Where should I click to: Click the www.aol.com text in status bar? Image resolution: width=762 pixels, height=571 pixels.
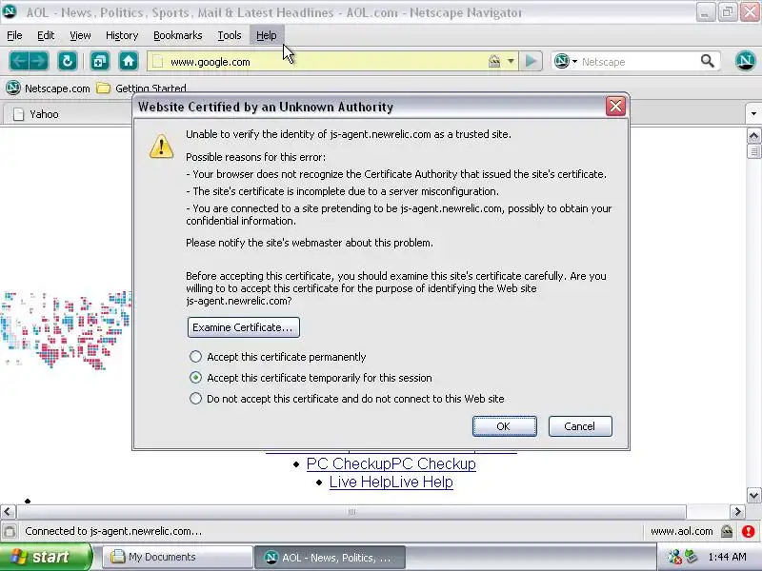681,531
